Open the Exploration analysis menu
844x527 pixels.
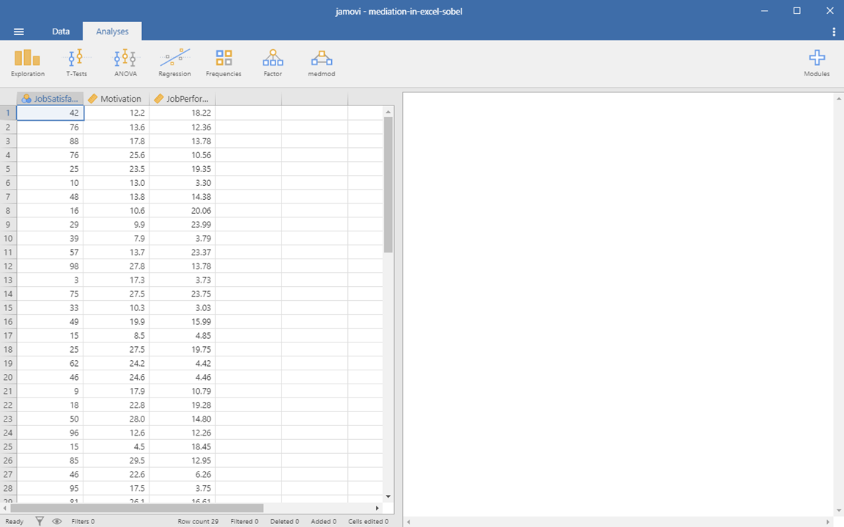[x=28, y=62]
